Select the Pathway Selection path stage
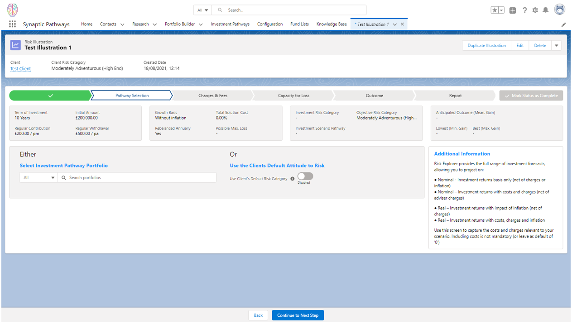The height and width of the screenshot is (324, 572). click(x=132, y=95)
